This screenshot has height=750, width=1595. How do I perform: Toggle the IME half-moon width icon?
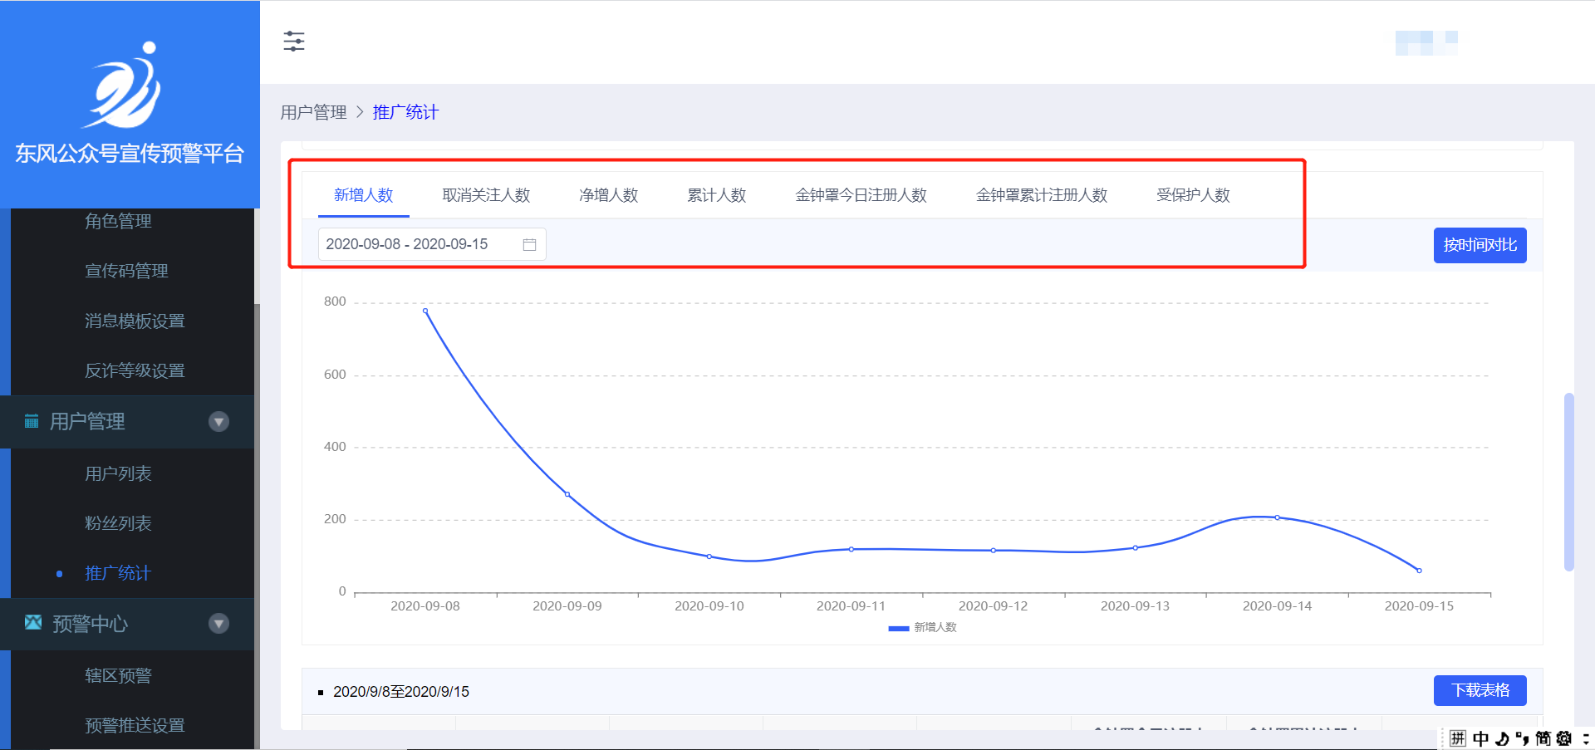pyautogui.click(x=1502, y=738)
